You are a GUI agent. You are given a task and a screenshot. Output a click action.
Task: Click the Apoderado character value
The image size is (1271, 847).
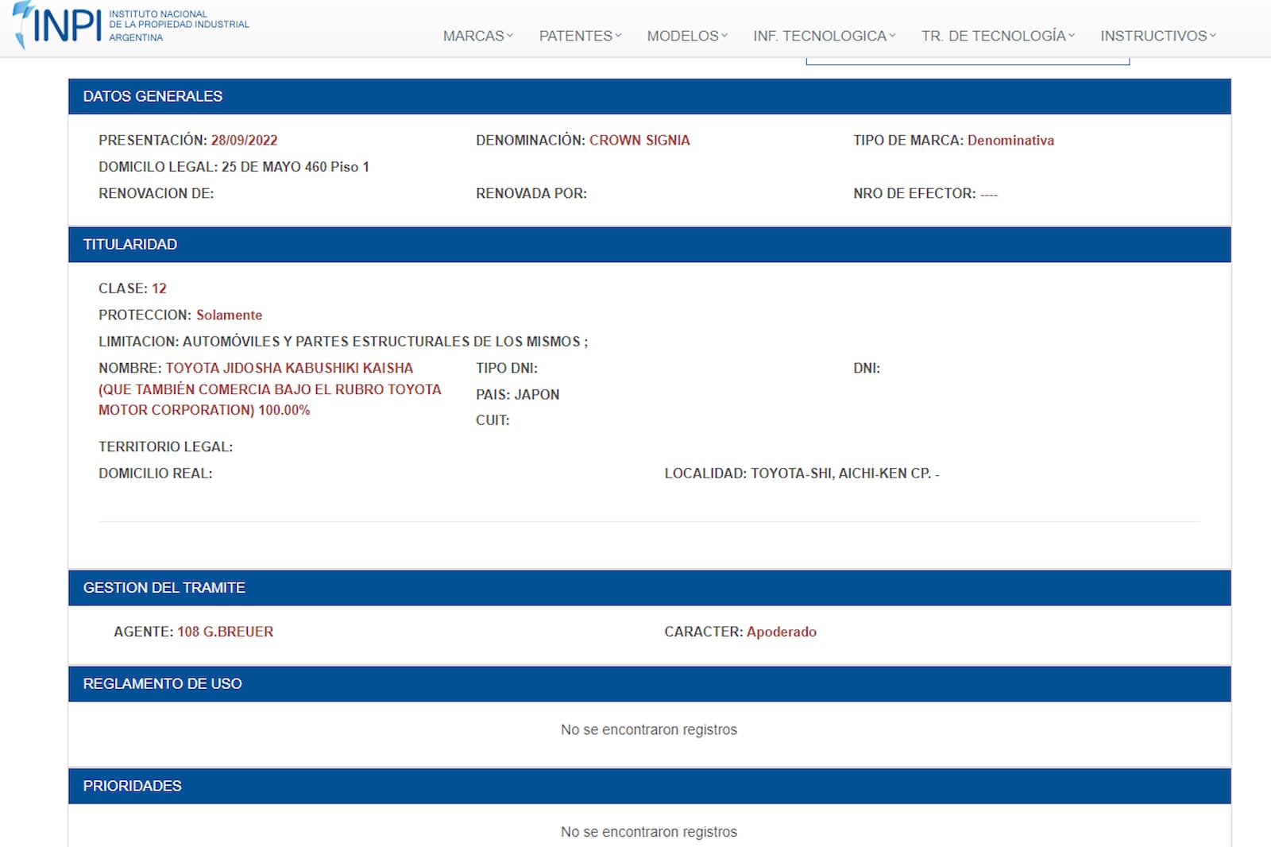coord(781,632)
